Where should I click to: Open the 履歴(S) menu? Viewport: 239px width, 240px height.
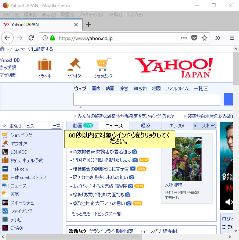coord(68,15)
